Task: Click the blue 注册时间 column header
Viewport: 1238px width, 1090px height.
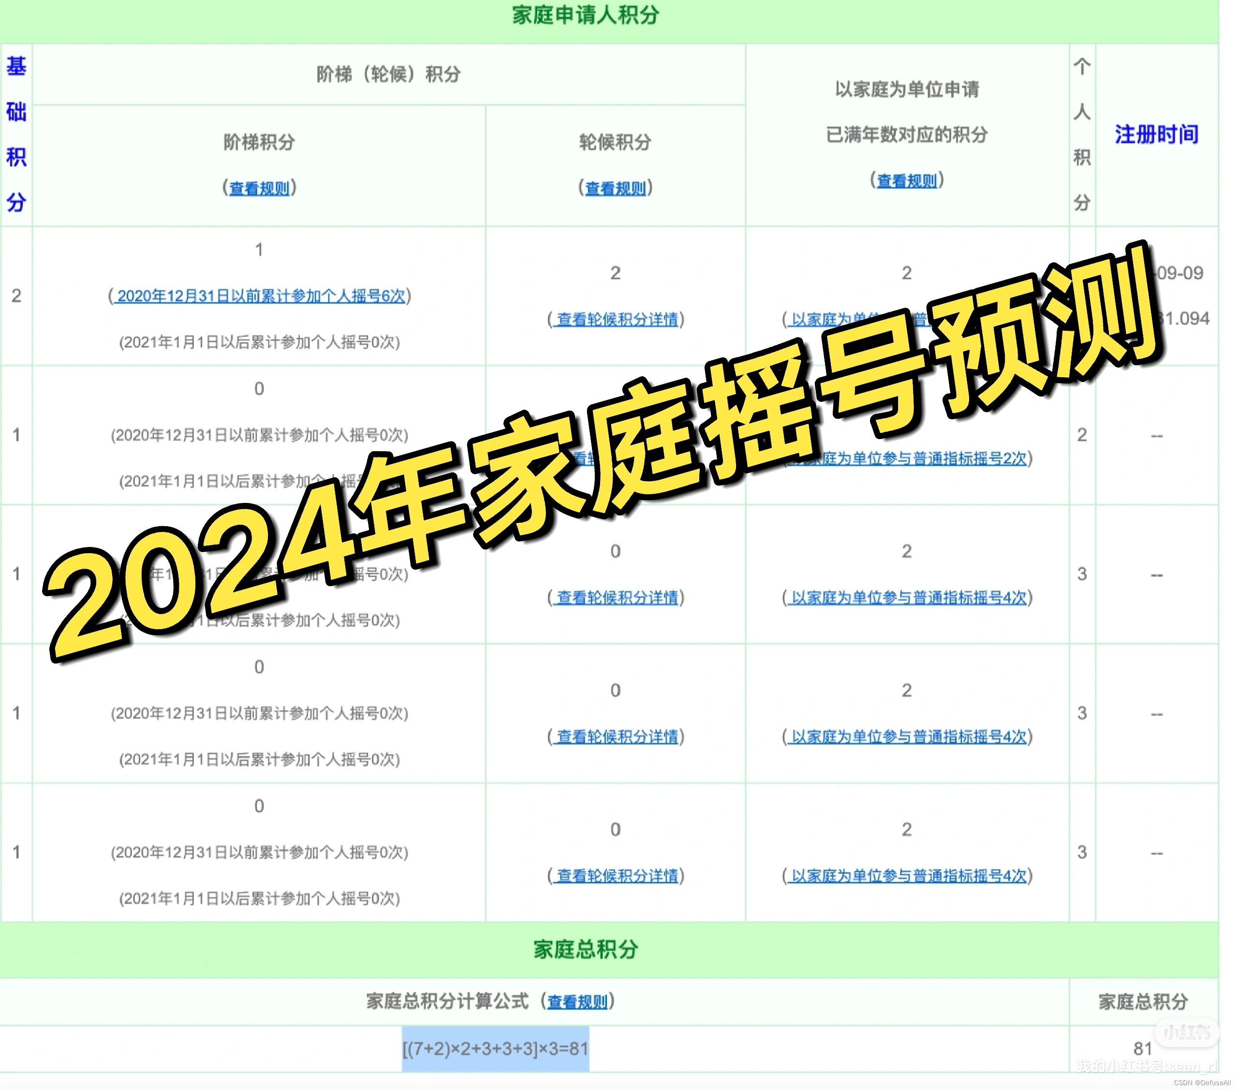Action: [1156, 134]
